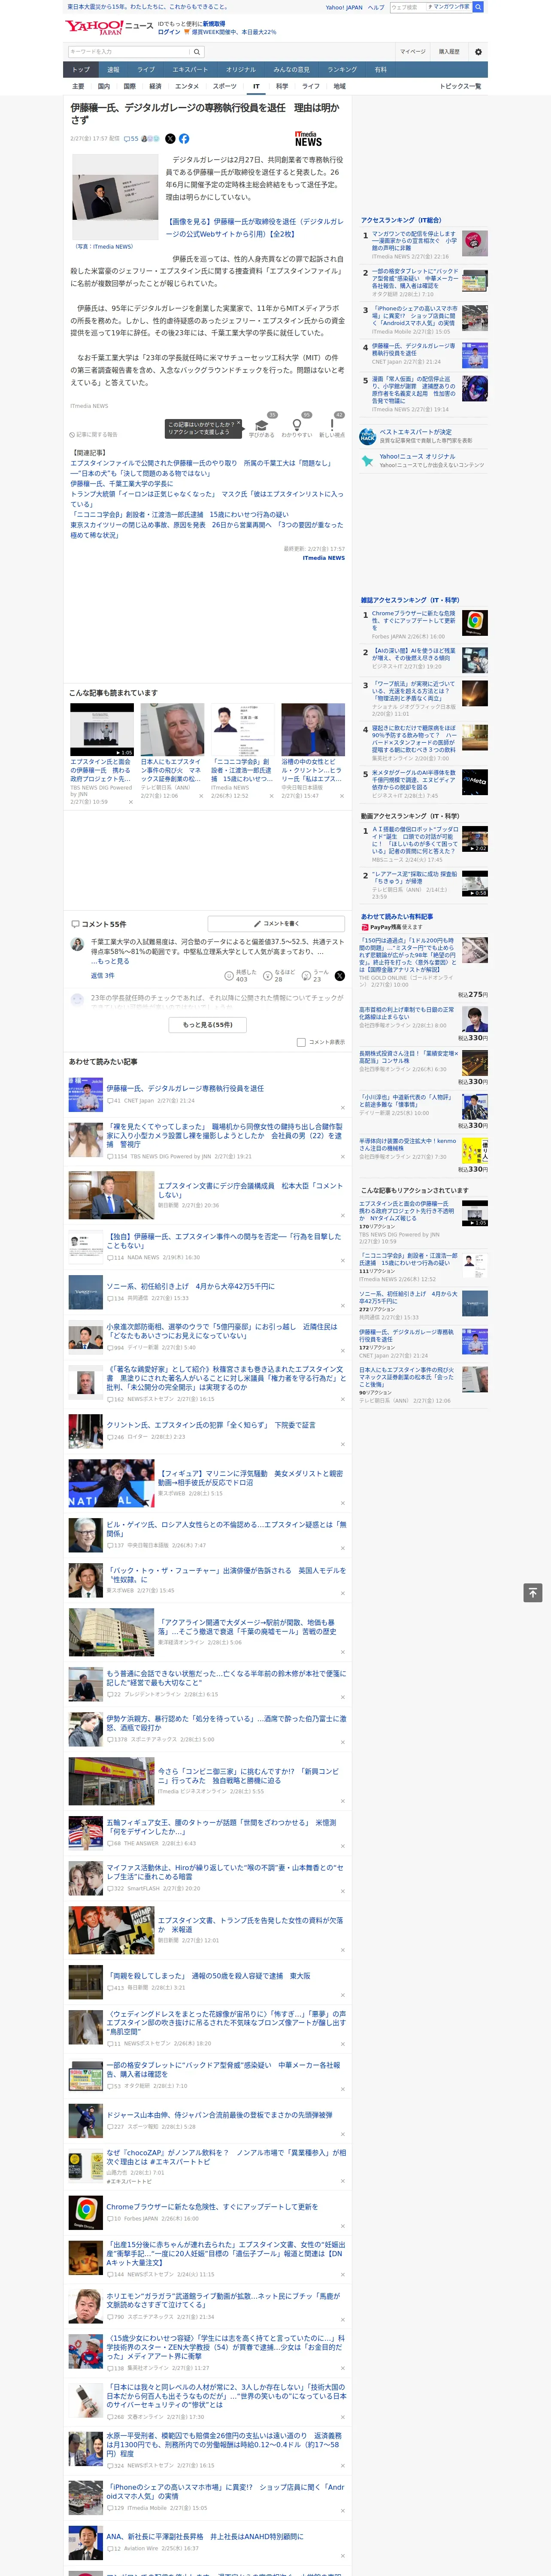Open recommended article ビル・ゲイツ氏、ロシア人女性

pyautogui.click(x=226, y=1529)
